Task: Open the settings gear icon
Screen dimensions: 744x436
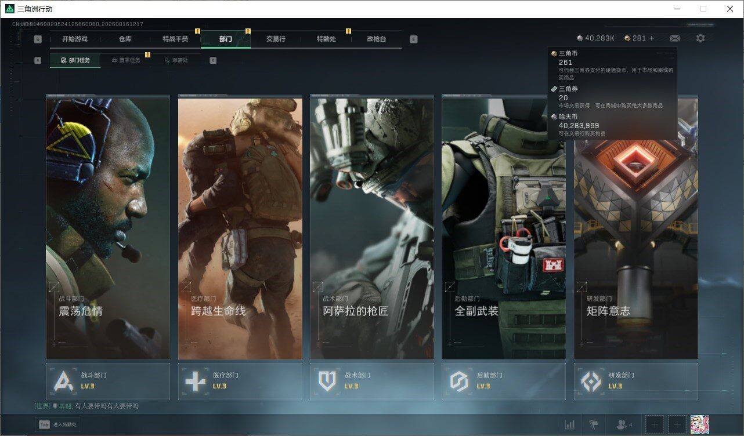Action: tap(700, 38)
